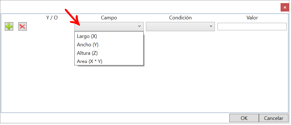The height and width of the screenshot is (125, 291).
Task: Confirm with the OK button
Action: [244, 118]
